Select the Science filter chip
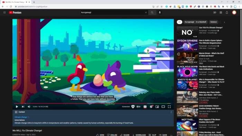 (213, 22)
